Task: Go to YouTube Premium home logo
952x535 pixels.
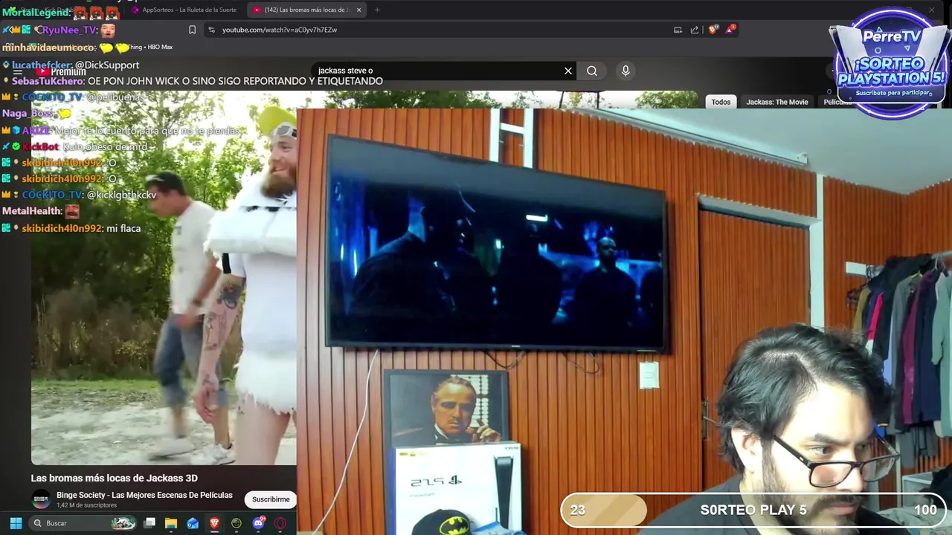Action: click(x=61, y=71)
